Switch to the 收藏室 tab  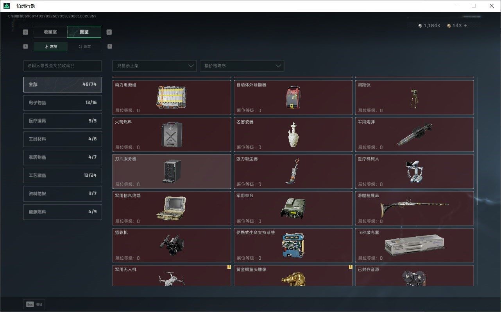pos(50,32)
